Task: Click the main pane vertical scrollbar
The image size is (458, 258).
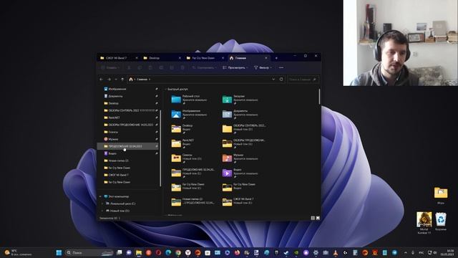Action: click(319, 97)
